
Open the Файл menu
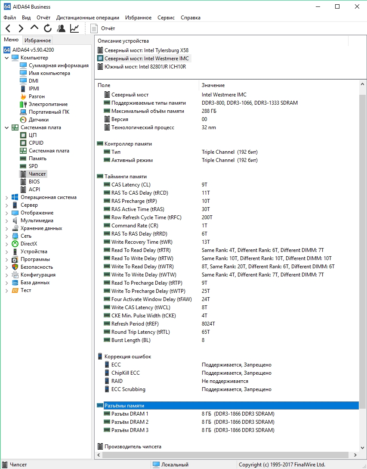tap(10, 18)
